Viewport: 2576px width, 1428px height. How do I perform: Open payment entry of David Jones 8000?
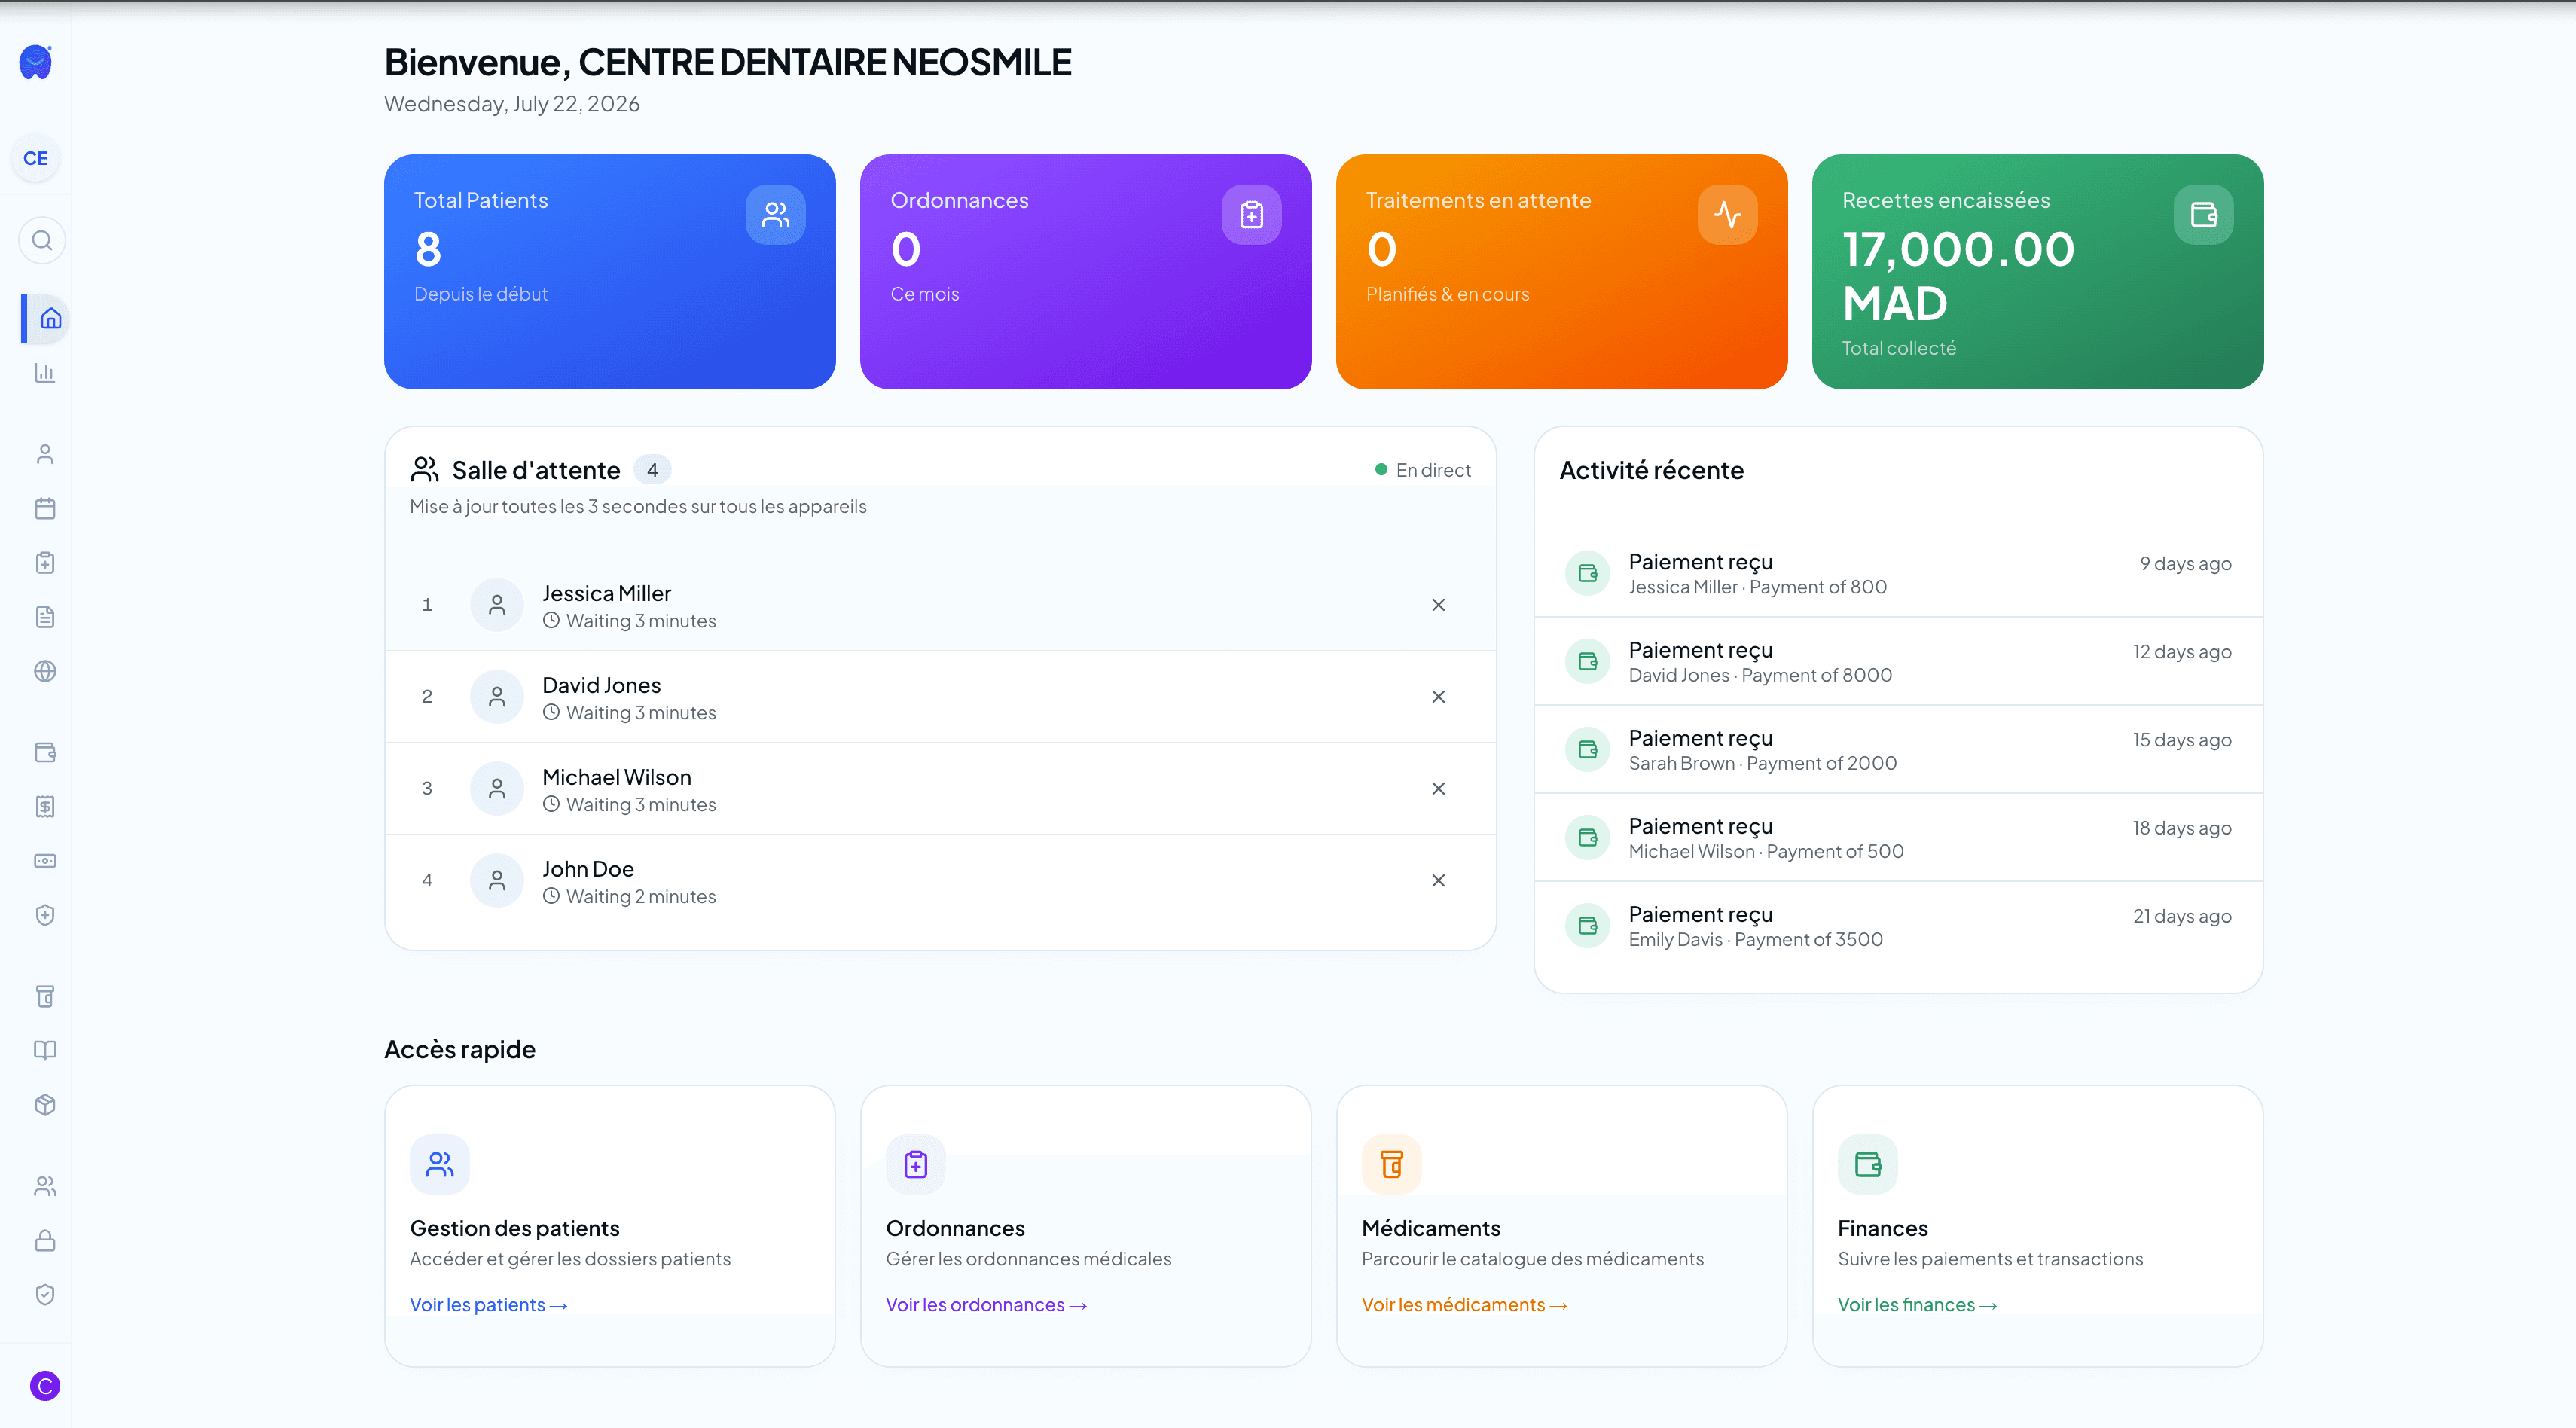[x=1898, y=661]
